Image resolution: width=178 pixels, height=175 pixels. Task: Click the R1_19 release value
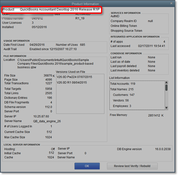pos(80,18)
